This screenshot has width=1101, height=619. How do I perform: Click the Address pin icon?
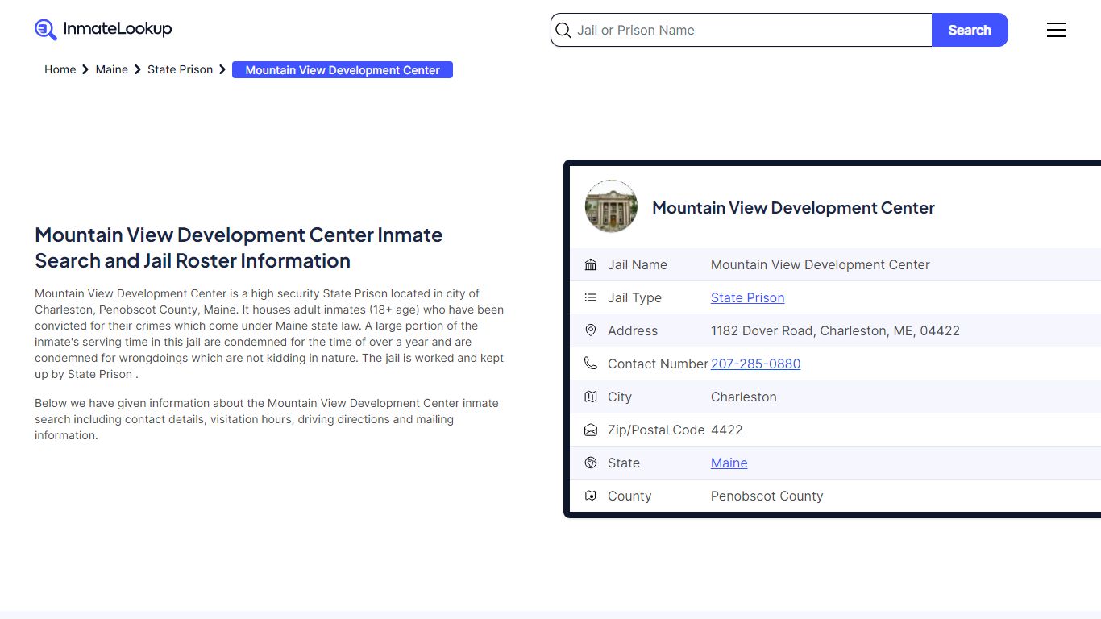click(x=591, y=330)
